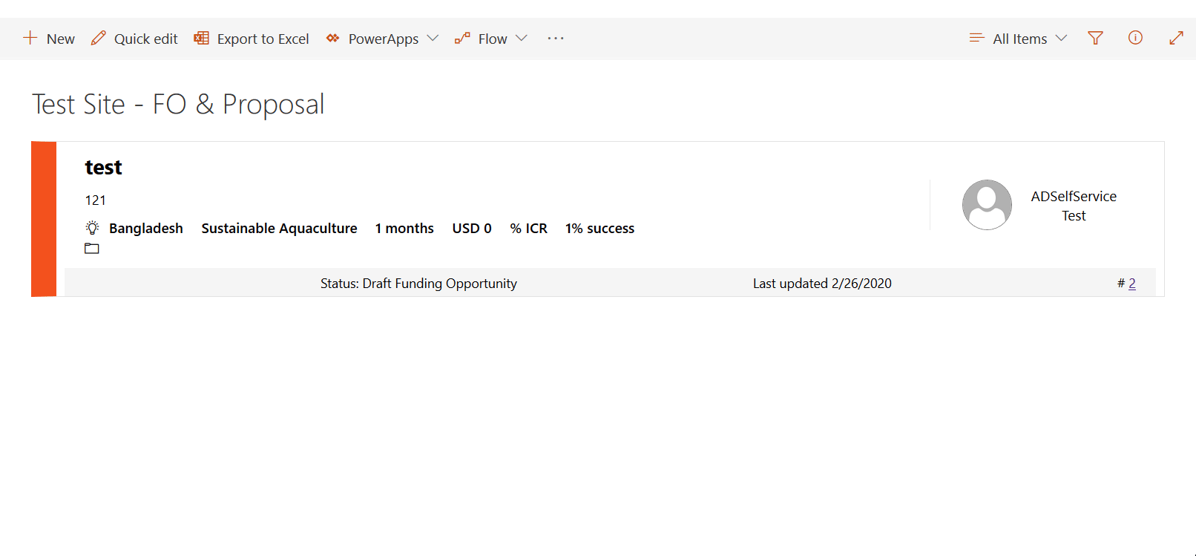Open the ellipsis overflow menu
Screen dimensions: 1196x556
pyautogui.click(x=555, y=38)
